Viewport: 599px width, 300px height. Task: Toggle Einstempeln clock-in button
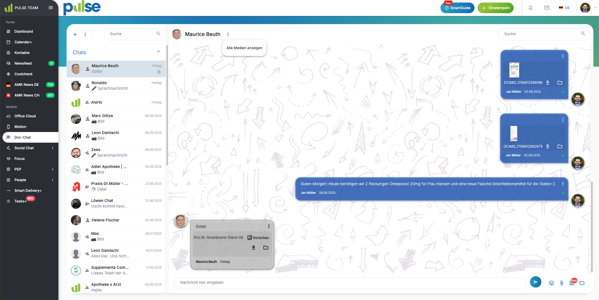click(495, 8)
